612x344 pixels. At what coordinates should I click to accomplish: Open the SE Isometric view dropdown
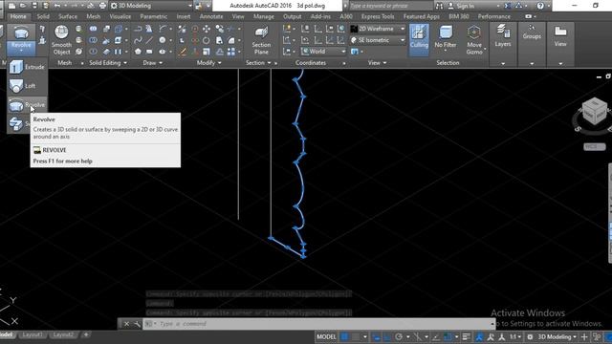click(378, 40)
